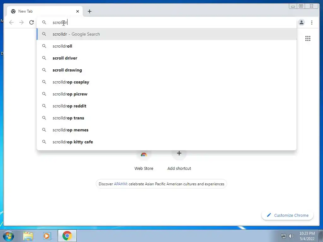Screen dimensions: 323x242
Task: Open the taskbar clock showing 10:23 PM
Action: tap(307, 236)
